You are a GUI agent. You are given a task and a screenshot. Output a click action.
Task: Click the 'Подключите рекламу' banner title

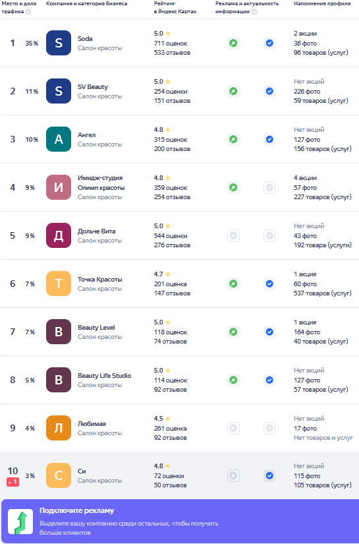click(x=76, y=510)
